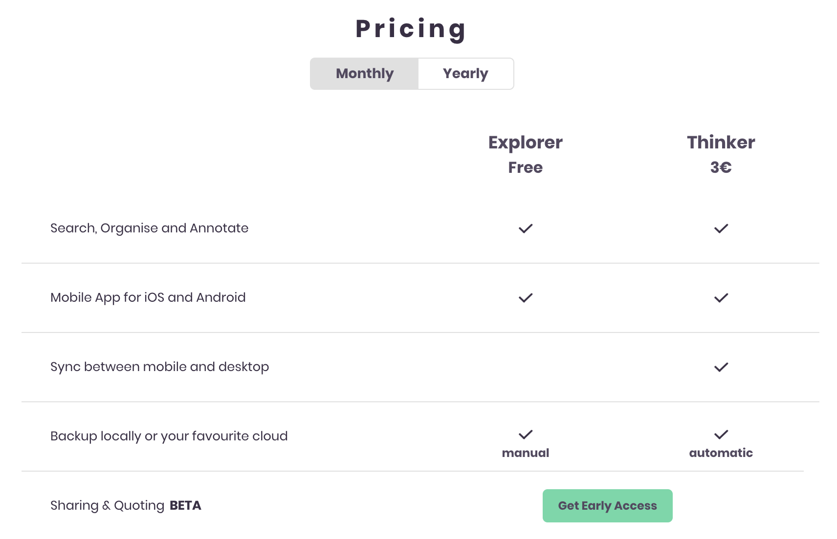Screen dimensions: 837x539
Task: Click Explorer checkmark above manual backup
Action: (525, 434)
